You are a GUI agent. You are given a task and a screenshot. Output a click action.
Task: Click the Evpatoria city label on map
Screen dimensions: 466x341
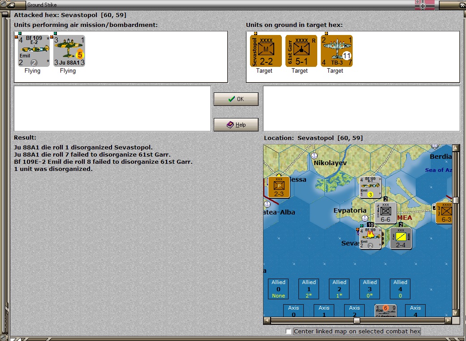tap(350, 210)
